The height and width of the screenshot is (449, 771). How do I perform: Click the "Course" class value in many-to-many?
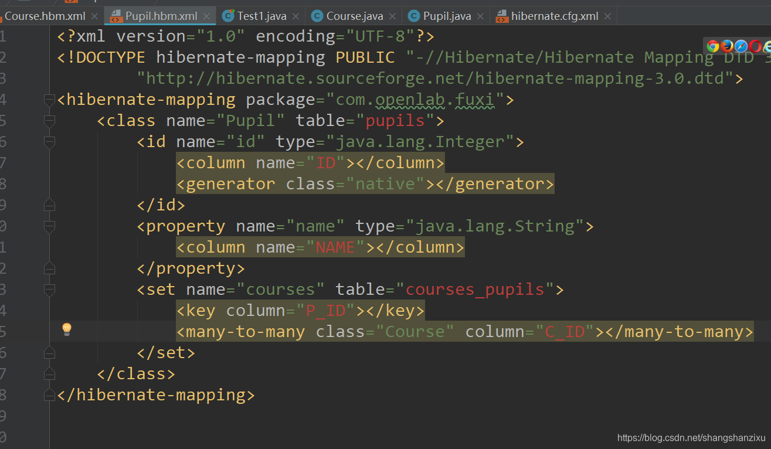pyautogui.click(x=415, y=332)
